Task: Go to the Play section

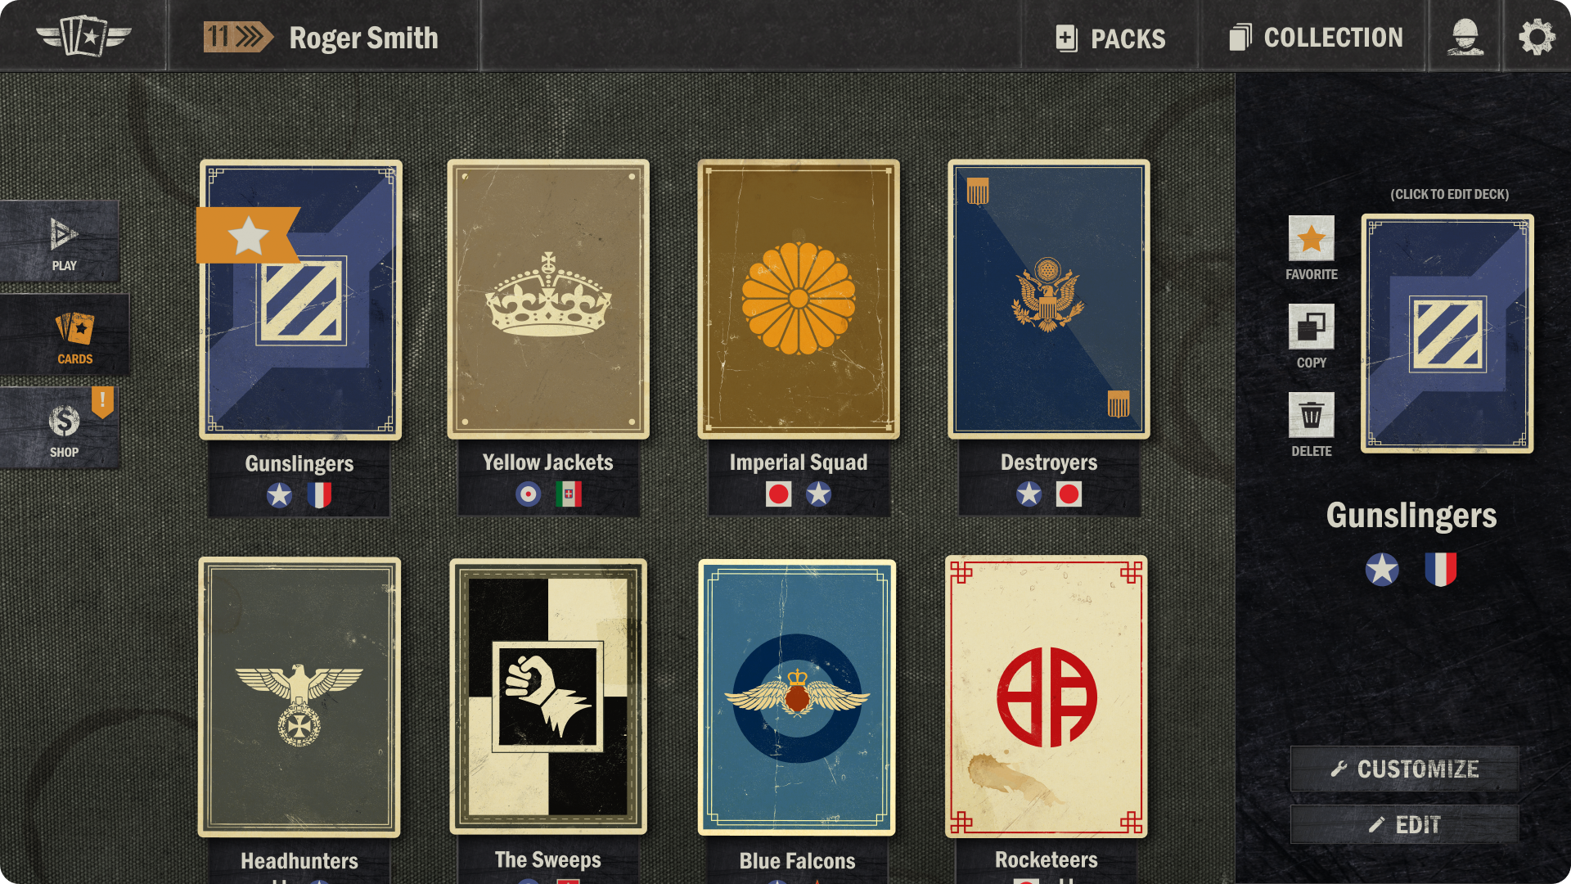Action: coord(60,242)
